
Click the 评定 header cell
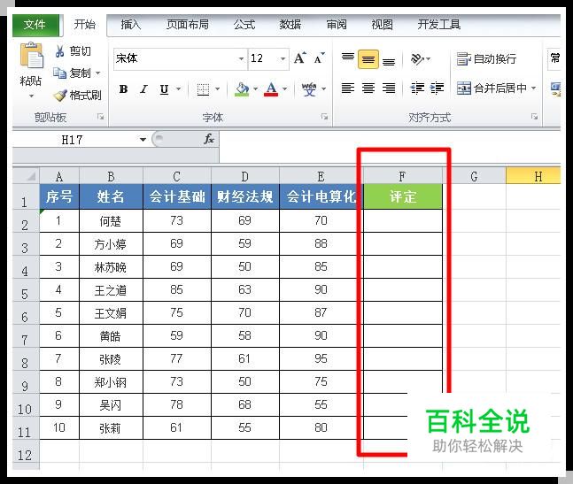[x=403, y=196]
